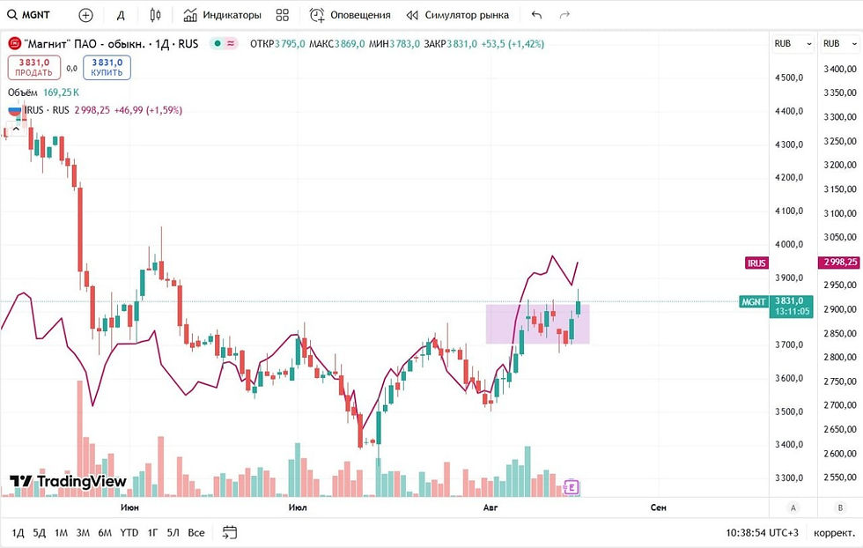
Task: Toggle market status indicator pill
Action: (x=224, y=43)
